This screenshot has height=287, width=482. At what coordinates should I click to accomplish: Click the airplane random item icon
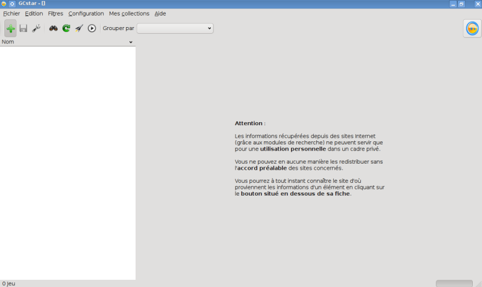coord(79,28)
